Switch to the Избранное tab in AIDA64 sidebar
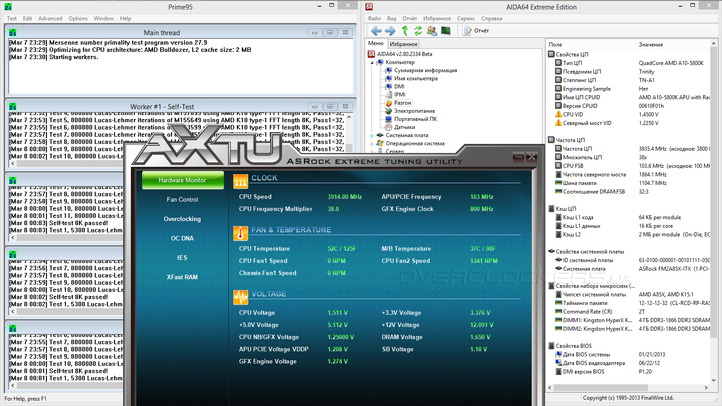 [x=403, y=44]
